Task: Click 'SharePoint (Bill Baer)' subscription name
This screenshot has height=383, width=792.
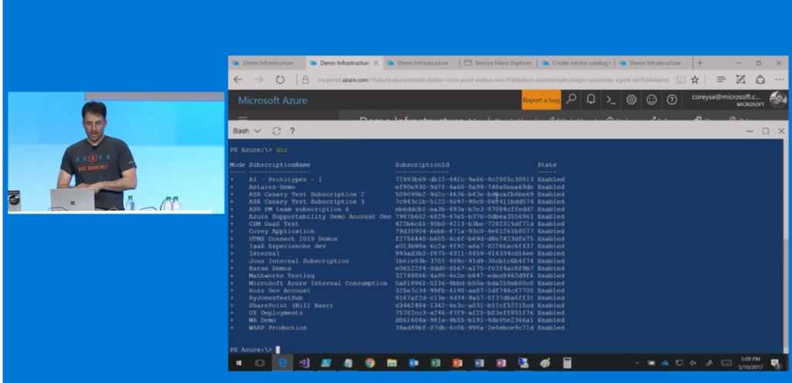Action: click(x=291, y=305)
